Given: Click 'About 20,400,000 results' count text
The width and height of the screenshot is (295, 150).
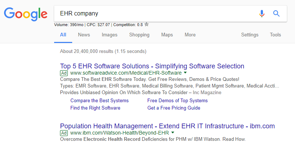Looking at the screenshot, I should [103, 51].
